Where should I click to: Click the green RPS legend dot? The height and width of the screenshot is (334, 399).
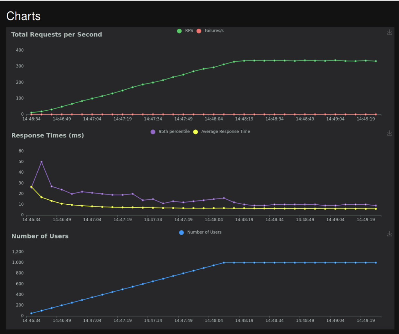pyautogui.click(x=179, y=31)
